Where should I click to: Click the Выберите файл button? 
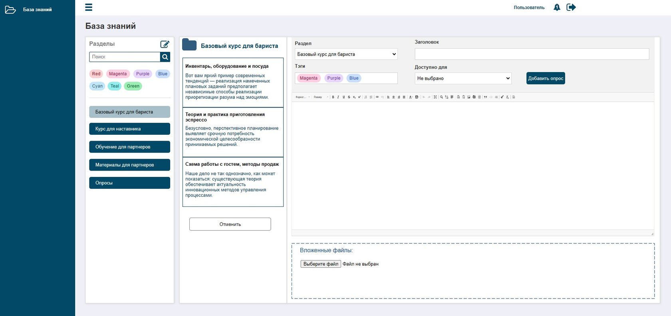click(321, 264)
